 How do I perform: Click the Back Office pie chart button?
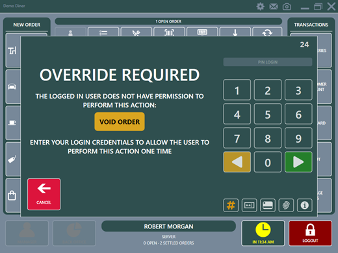74,234
